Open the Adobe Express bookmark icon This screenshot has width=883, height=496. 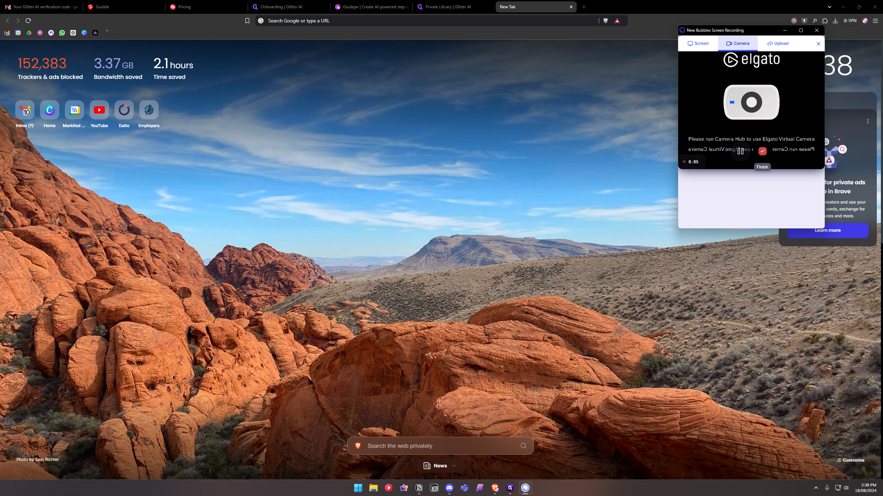[95, 33]
